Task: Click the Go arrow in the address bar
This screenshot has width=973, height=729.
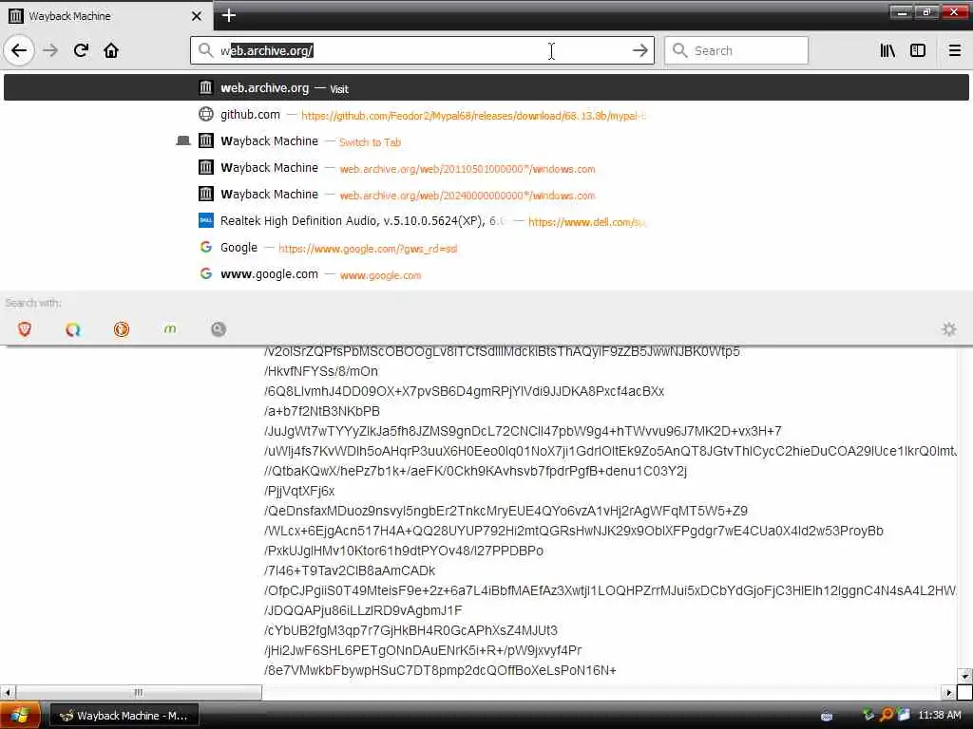Action: click(639, 50)
